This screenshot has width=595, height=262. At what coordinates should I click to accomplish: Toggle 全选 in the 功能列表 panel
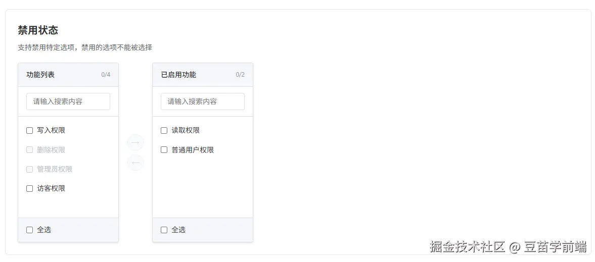click(29, 230)
